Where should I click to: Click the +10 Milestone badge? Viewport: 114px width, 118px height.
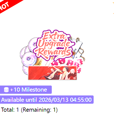tap(26, 90)
